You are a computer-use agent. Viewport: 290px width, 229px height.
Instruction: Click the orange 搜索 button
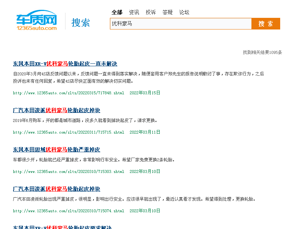click(x=266, y=24)
